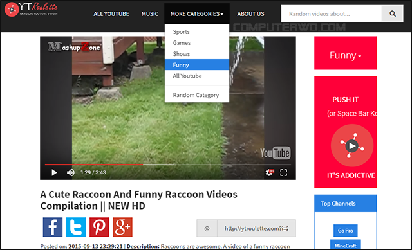The image size is (412, 250).
Task: Switch the video to fullscreen
Action: 283,172
